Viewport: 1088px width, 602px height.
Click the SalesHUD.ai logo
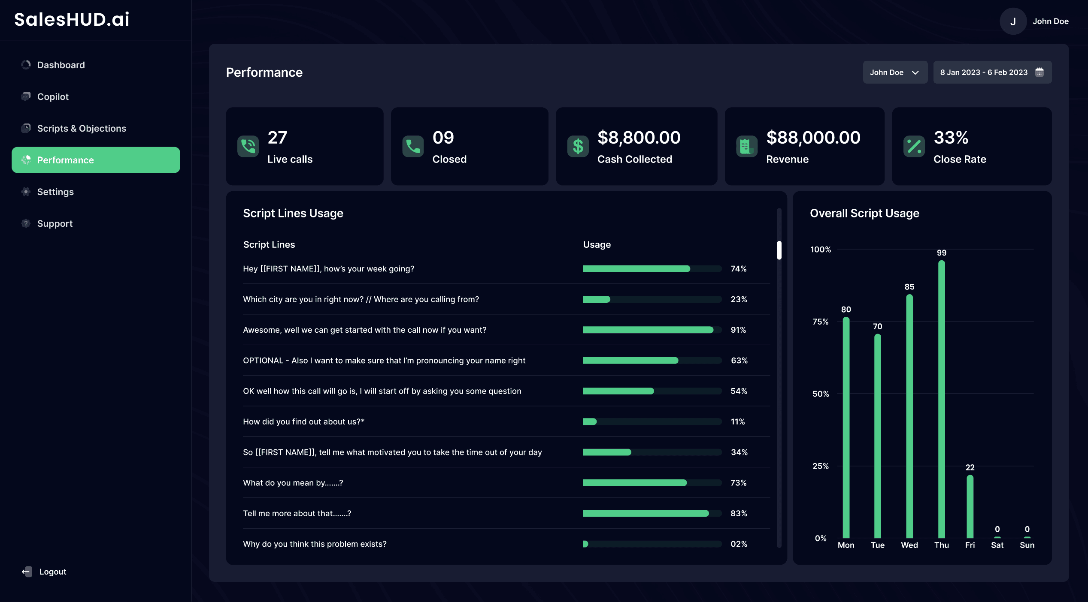72,19
